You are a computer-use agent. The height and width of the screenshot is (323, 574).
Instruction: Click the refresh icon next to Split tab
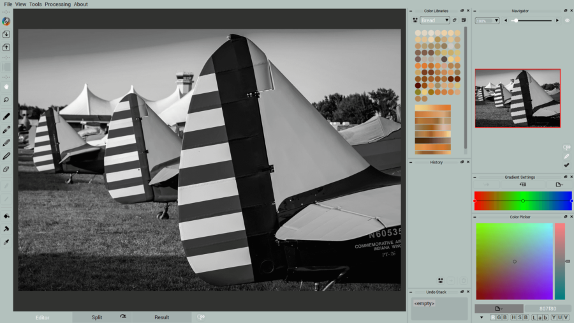(x=123, y=317)
